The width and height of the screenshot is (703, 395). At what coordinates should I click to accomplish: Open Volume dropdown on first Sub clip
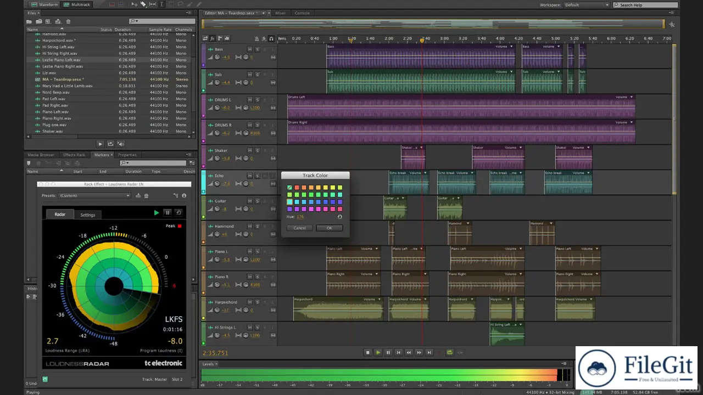point(511,72)
